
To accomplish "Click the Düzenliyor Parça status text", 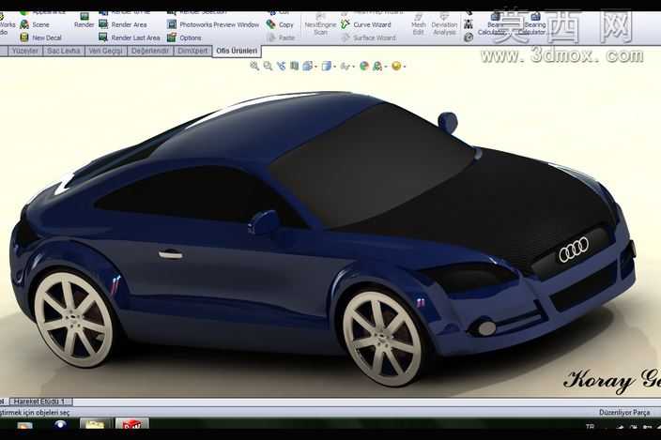I will (623, 412).
